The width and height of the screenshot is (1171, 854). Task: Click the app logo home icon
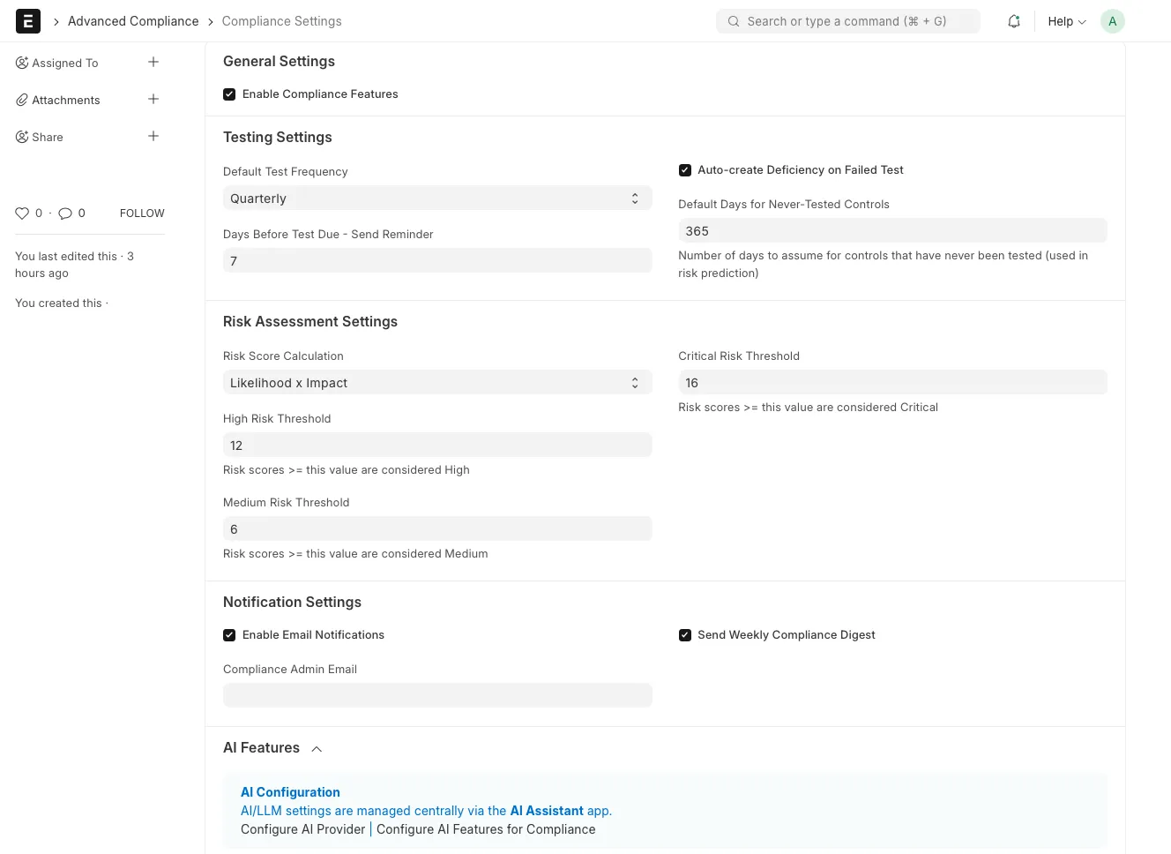(28, 21)
